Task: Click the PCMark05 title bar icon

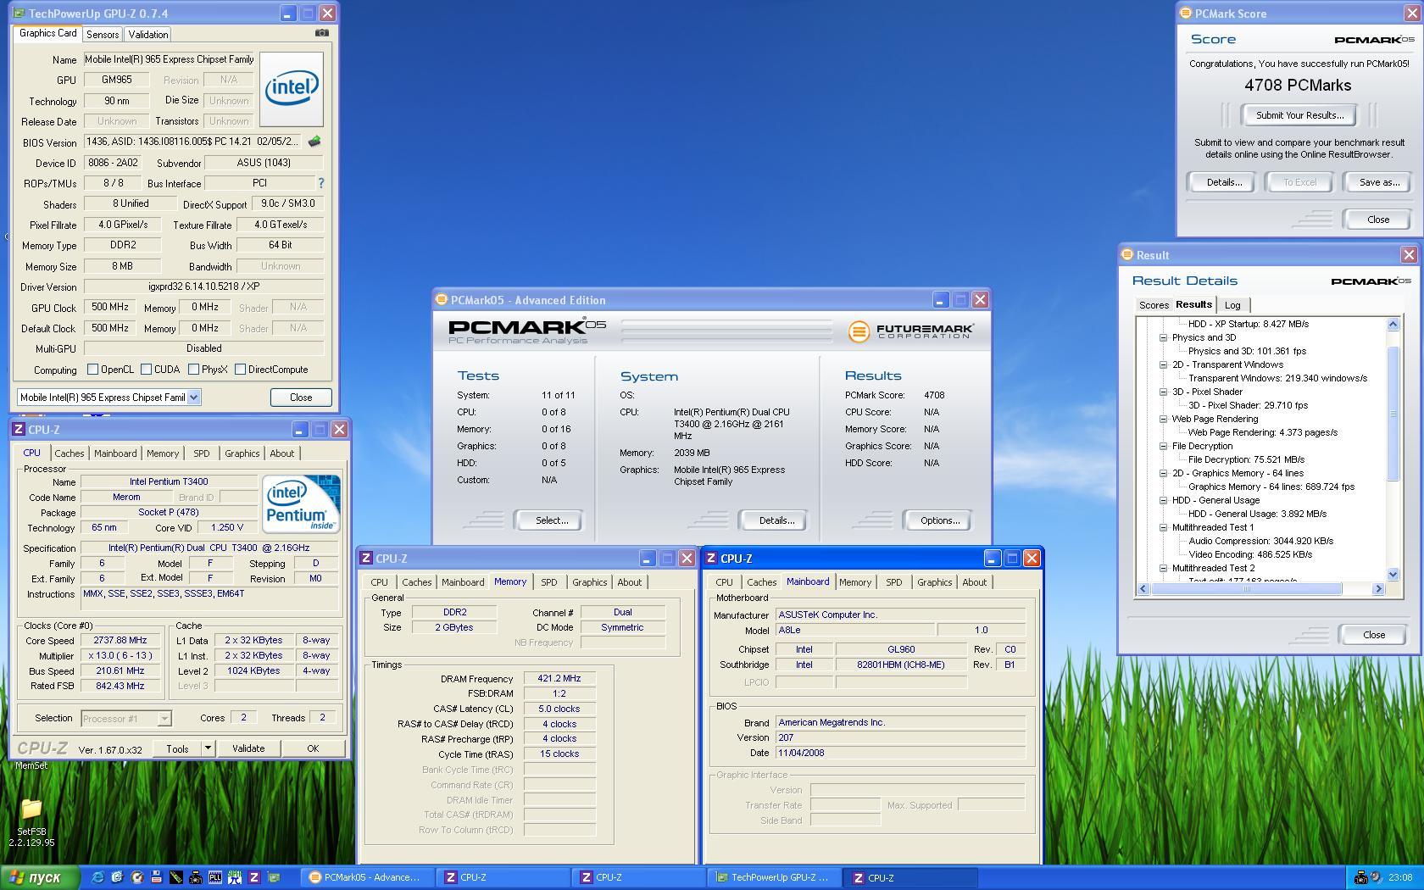Action: pyautogui.click(x=442, y=299)
